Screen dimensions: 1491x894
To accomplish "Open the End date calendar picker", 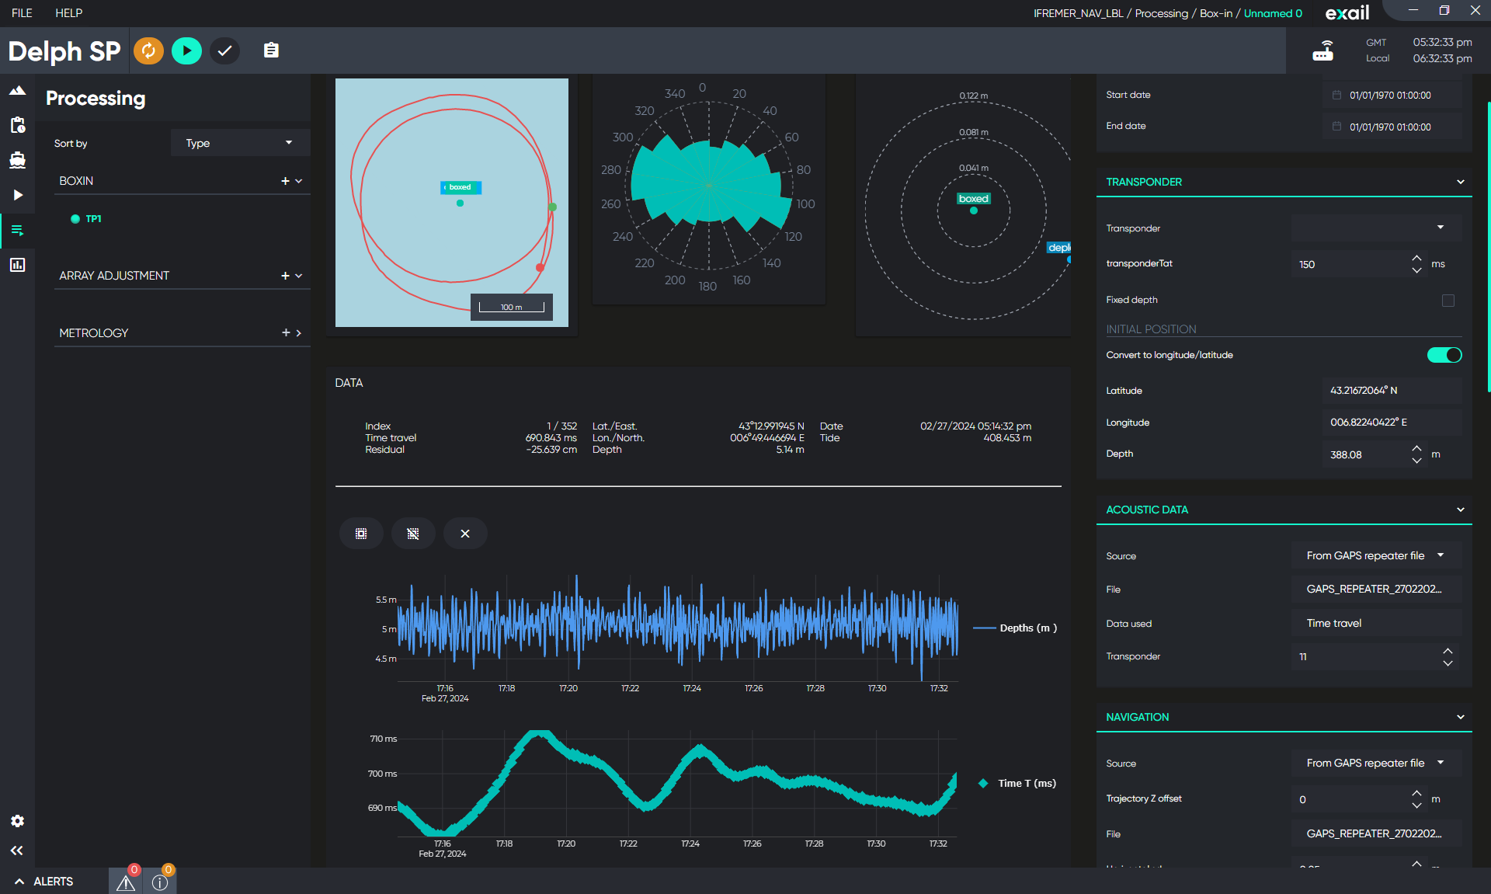I will (1336, 127).
